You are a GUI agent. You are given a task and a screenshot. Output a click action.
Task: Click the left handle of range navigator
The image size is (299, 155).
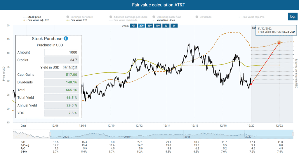pyautogui.click(x=50, y=134)
